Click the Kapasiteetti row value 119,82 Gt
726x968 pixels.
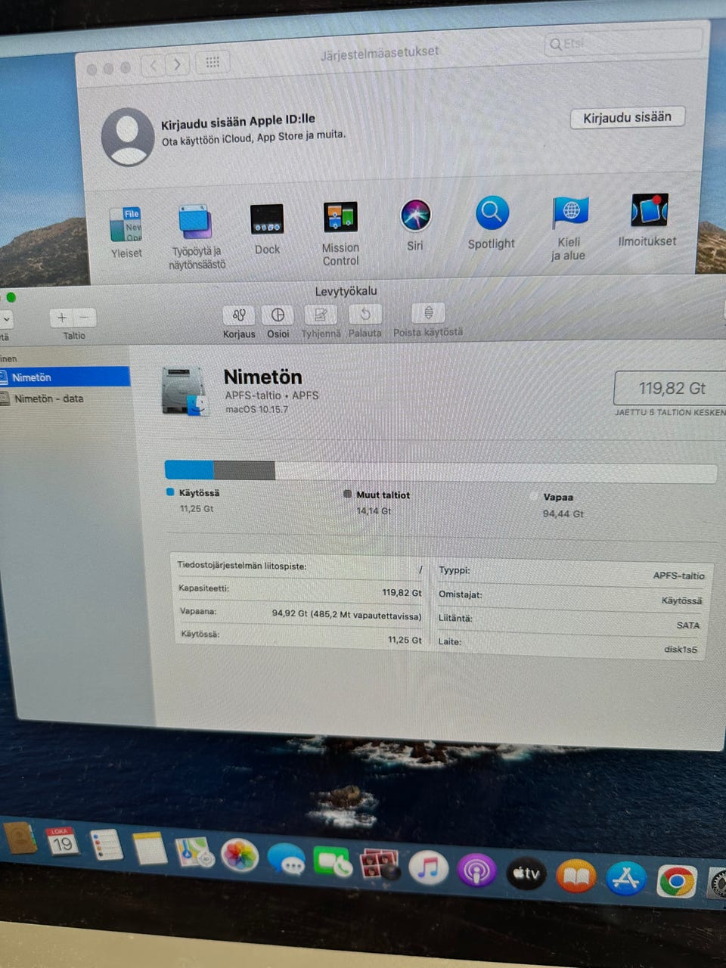point(402,593)
